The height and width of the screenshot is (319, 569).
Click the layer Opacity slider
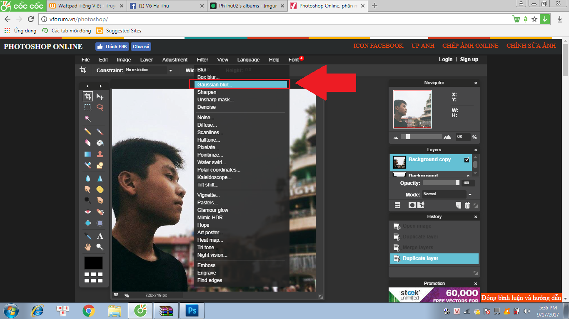[x=441, y=183]
